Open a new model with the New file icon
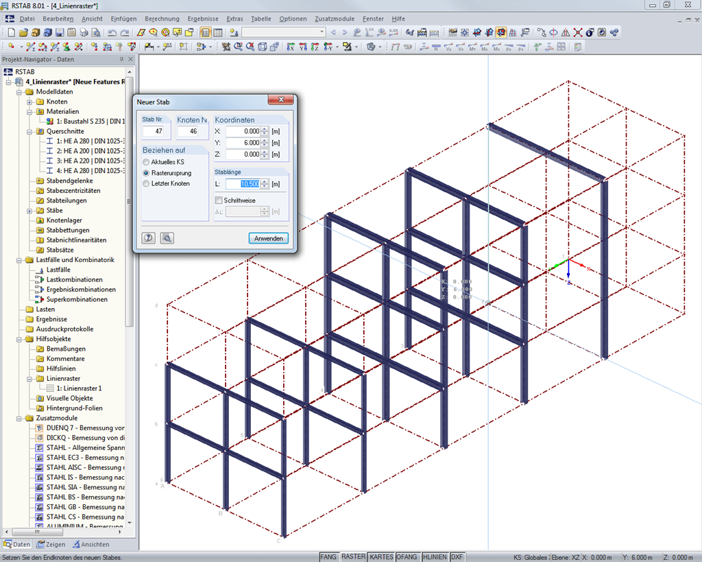The height and width of the screenshot is (562, 702). 10,33
